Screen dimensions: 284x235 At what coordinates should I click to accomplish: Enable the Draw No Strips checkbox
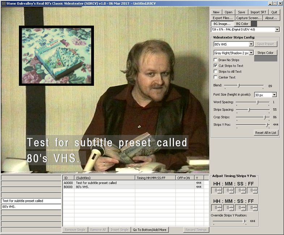pos(216,60)
